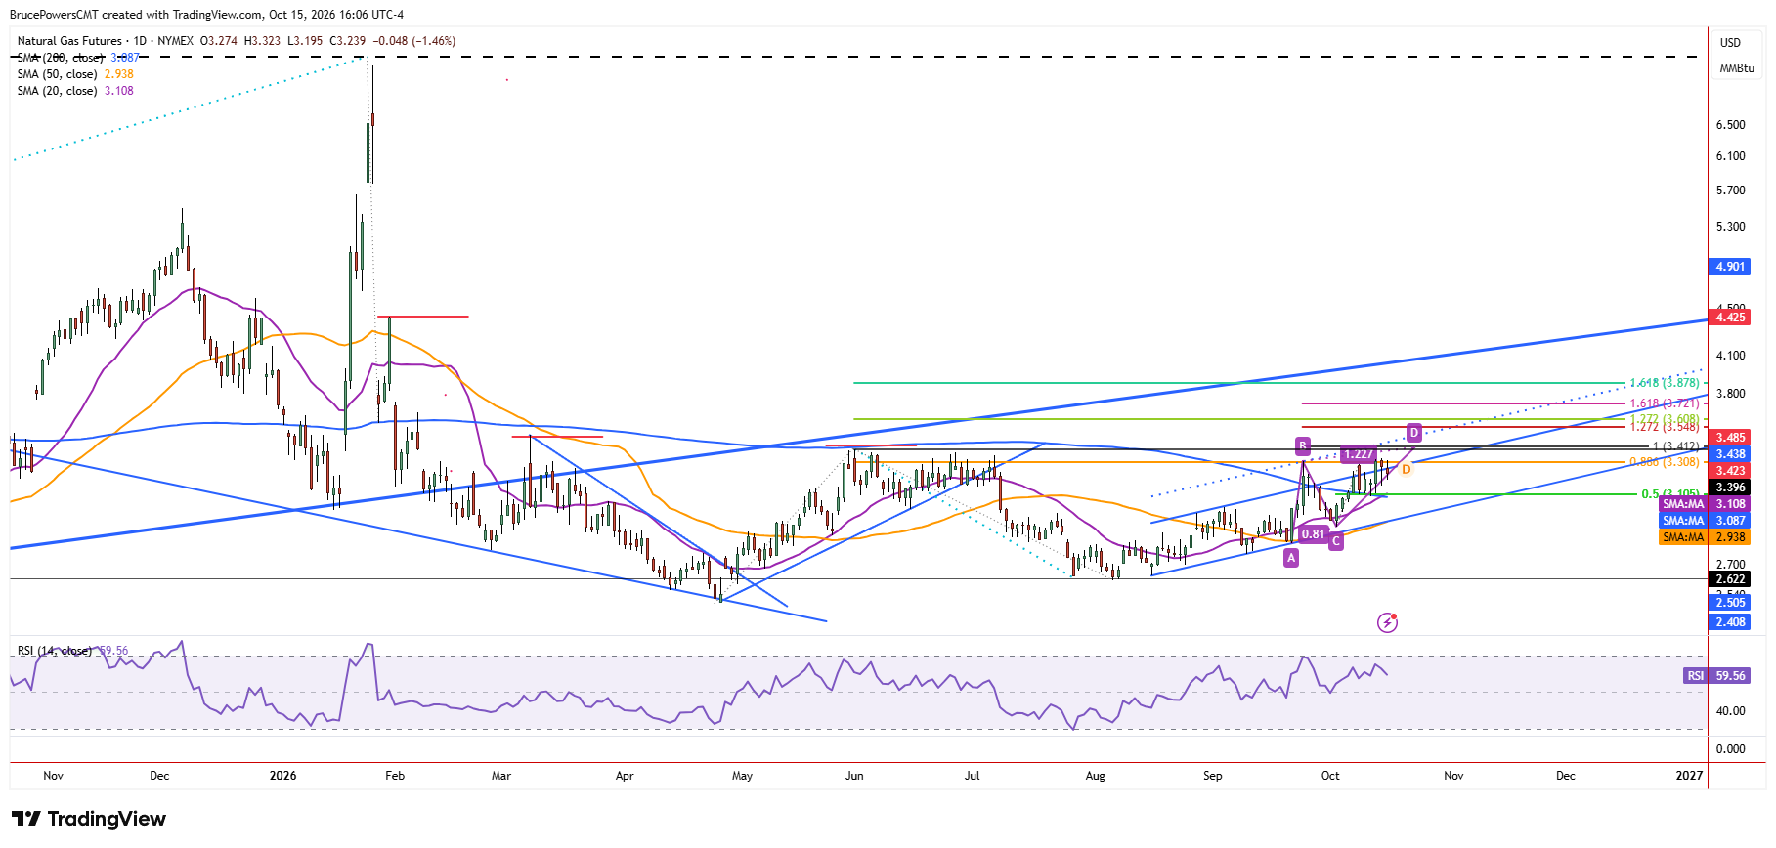Click the Oct label on time axis
This screenshot has width=1776, height=848.
point(1330,776)
